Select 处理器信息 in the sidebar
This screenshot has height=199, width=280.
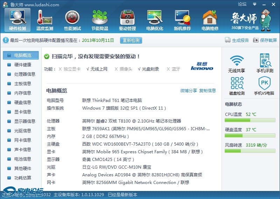[x=24, y=74]
